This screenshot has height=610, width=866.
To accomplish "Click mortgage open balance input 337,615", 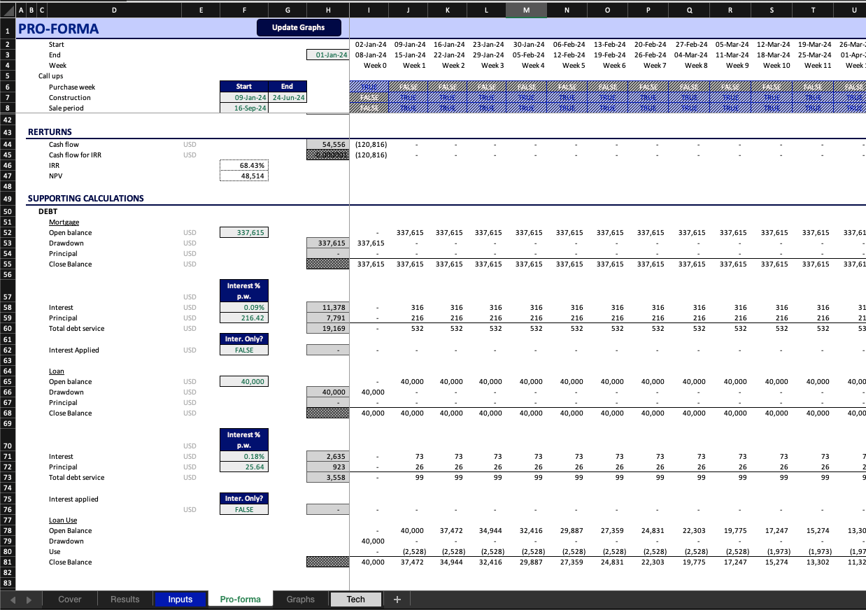I will click(x=243, y=233).
